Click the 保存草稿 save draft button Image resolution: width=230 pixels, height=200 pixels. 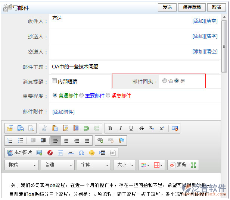pos(192,7)
